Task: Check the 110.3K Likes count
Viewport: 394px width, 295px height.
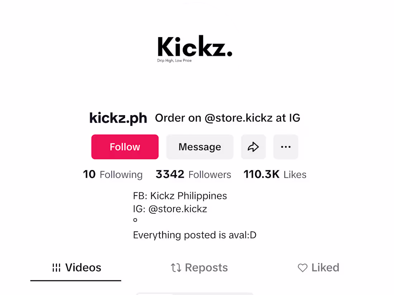Action: [x=275, y=174]
